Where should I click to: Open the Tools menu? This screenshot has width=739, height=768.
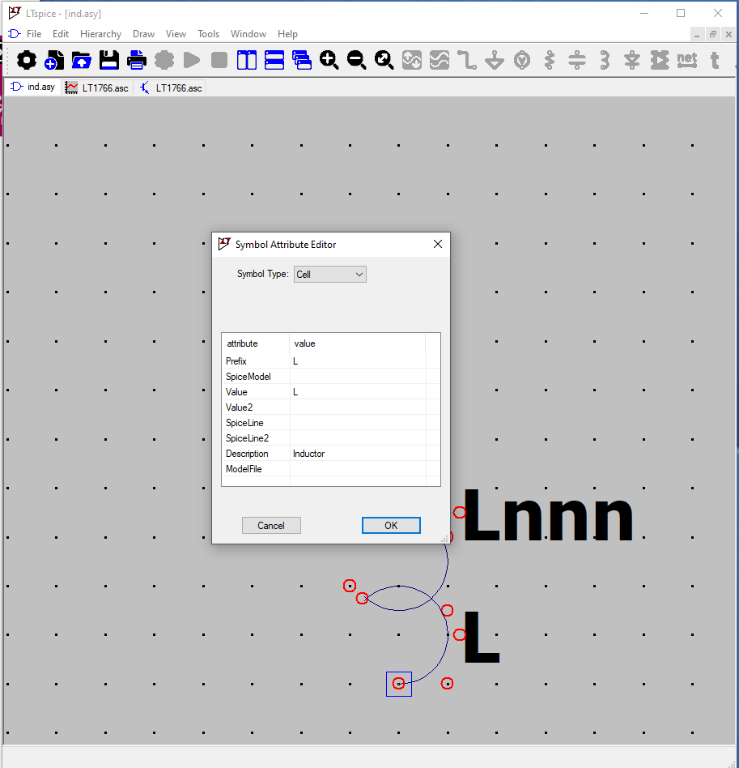tap(208, 34)
